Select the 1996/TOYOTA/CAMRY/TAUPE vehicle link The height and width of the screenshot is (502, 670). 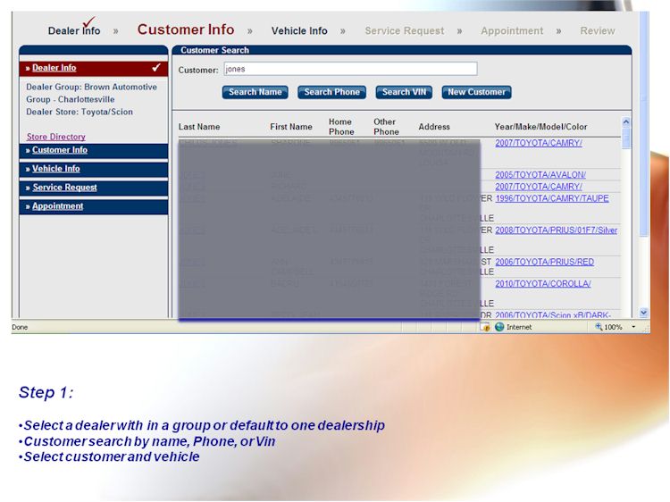pyautogui.click(x=552, y=198)
